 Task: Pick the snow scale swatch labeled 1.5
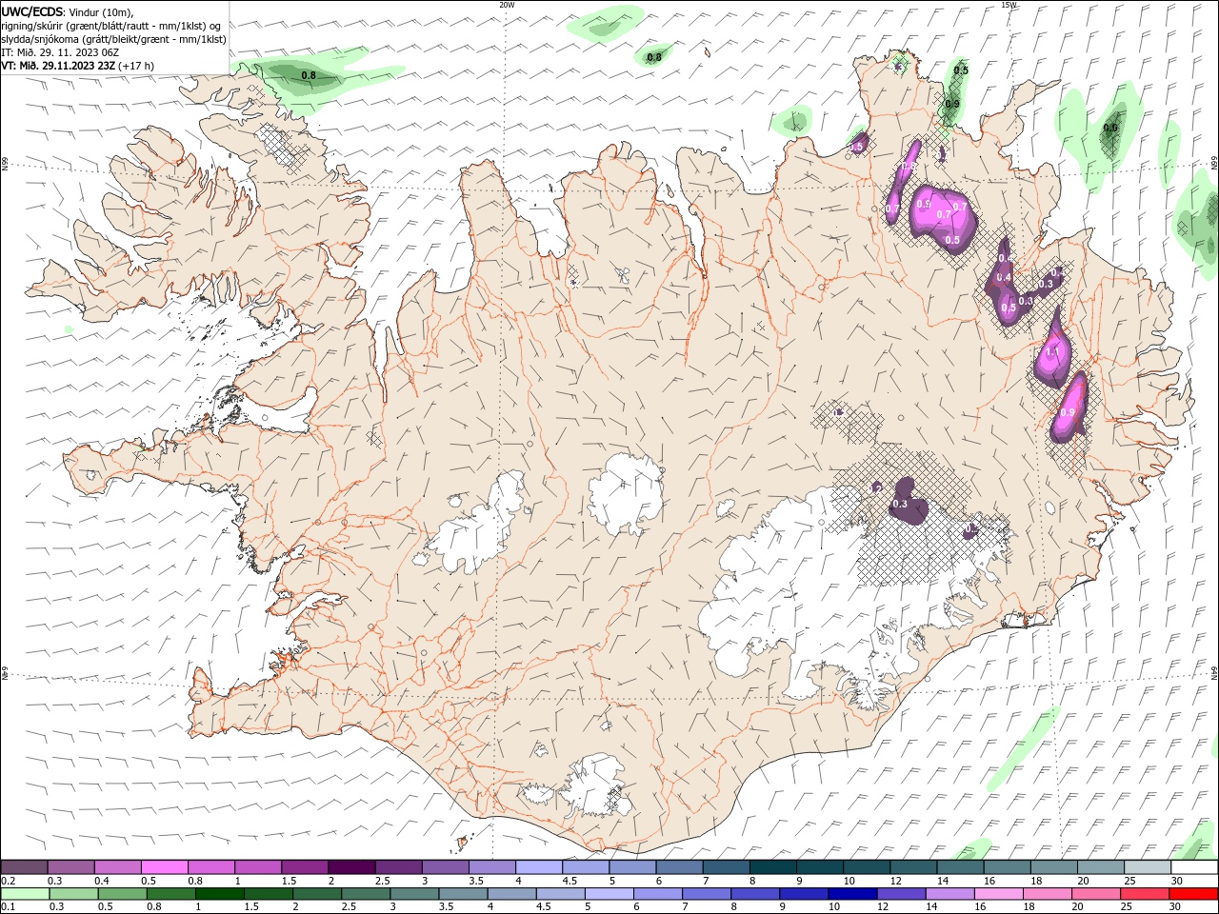(x=304, y=867)
